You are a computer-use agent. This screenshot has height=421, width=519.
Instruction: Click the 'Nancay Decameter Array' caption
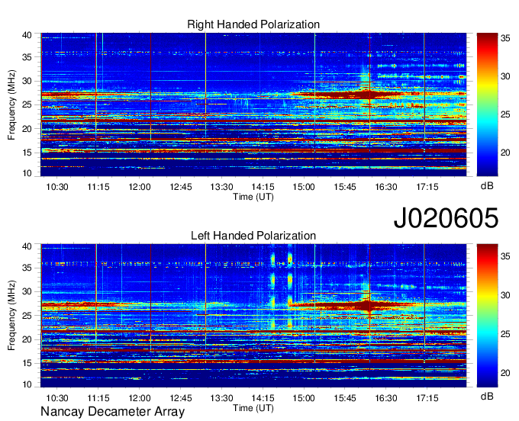112,412
